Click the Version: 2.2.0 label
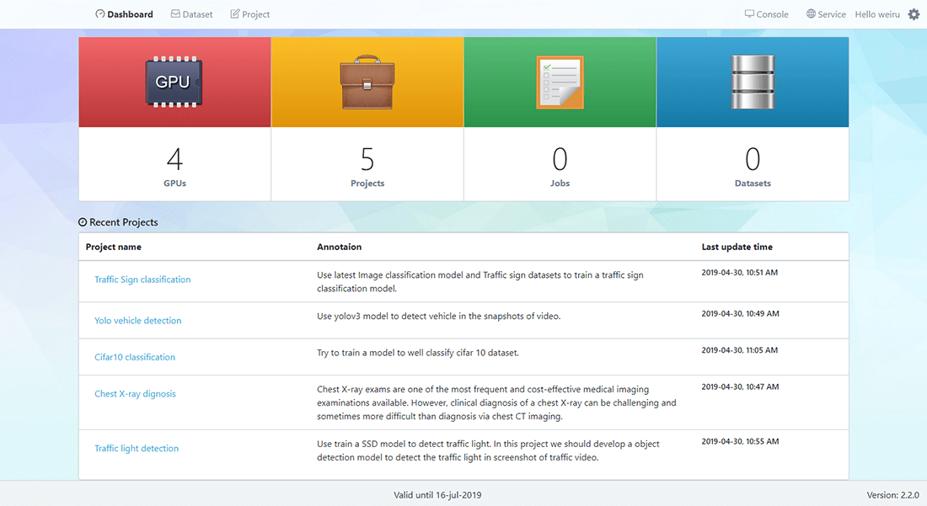The height and width of the screenshot is (506, 927). tap(892, 495)
